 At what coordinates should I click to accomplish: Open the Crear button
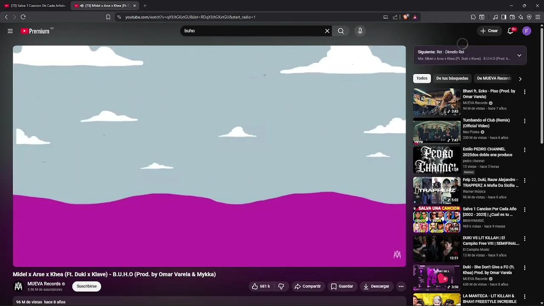489,31
